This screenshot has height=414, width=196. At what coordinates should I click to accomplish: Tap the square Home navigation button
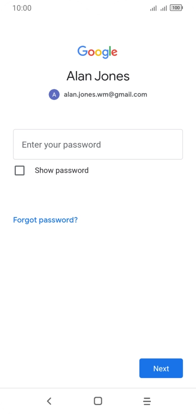tap(98, 401)
